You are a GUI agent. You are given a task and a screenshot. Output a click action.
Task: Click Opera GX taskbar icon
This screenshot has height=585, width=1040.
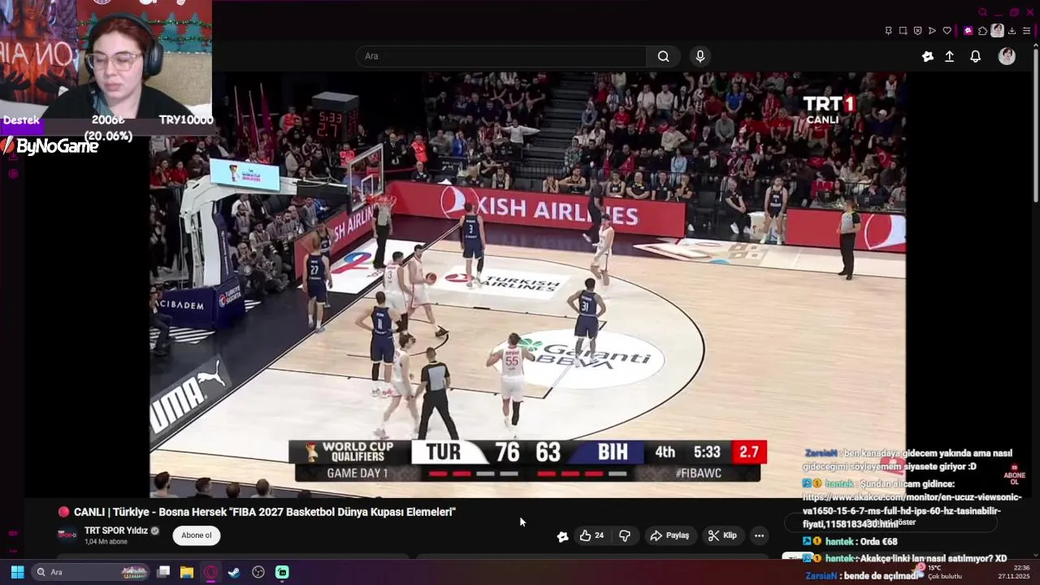pos(210,572)
